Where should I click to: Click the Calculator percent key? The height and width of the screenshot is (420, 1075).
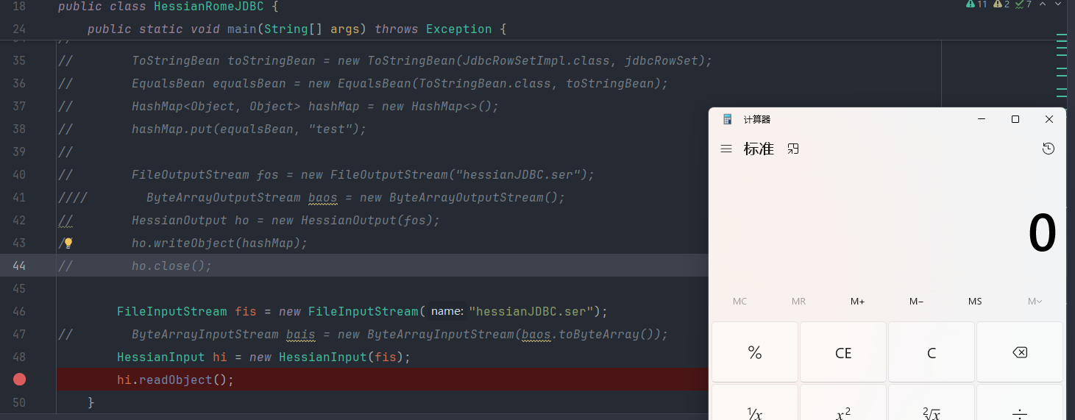(x=755, y=352)
